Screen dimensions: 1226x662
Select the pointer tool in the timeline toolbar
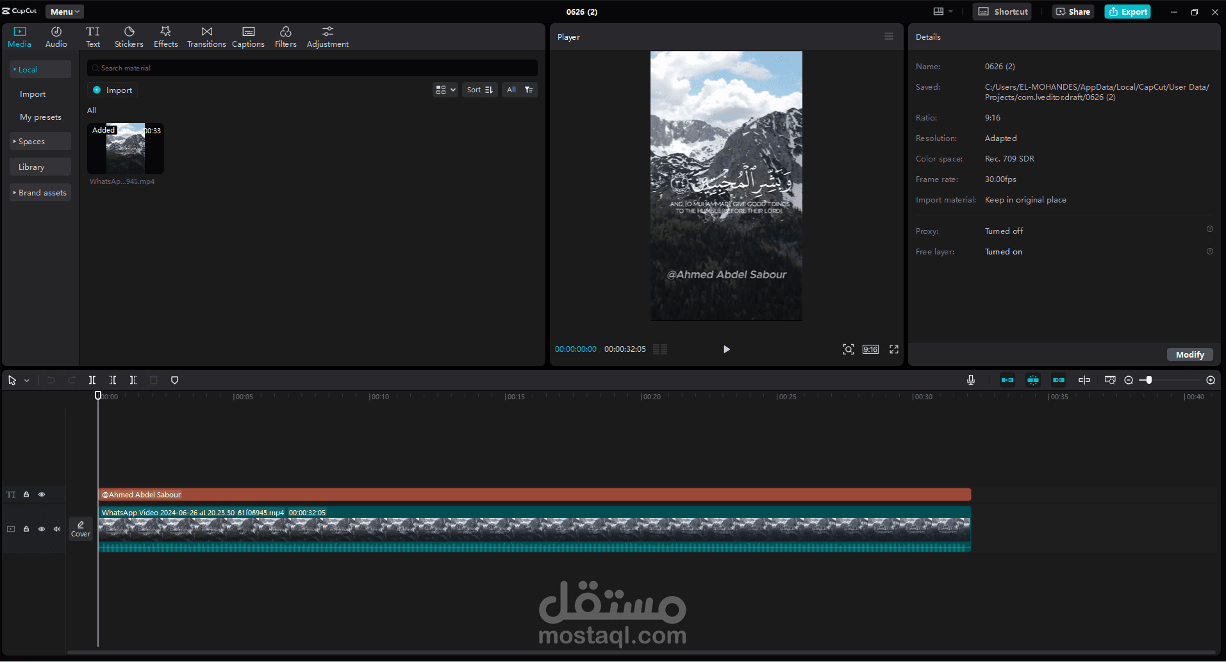[x=12, y=380]
